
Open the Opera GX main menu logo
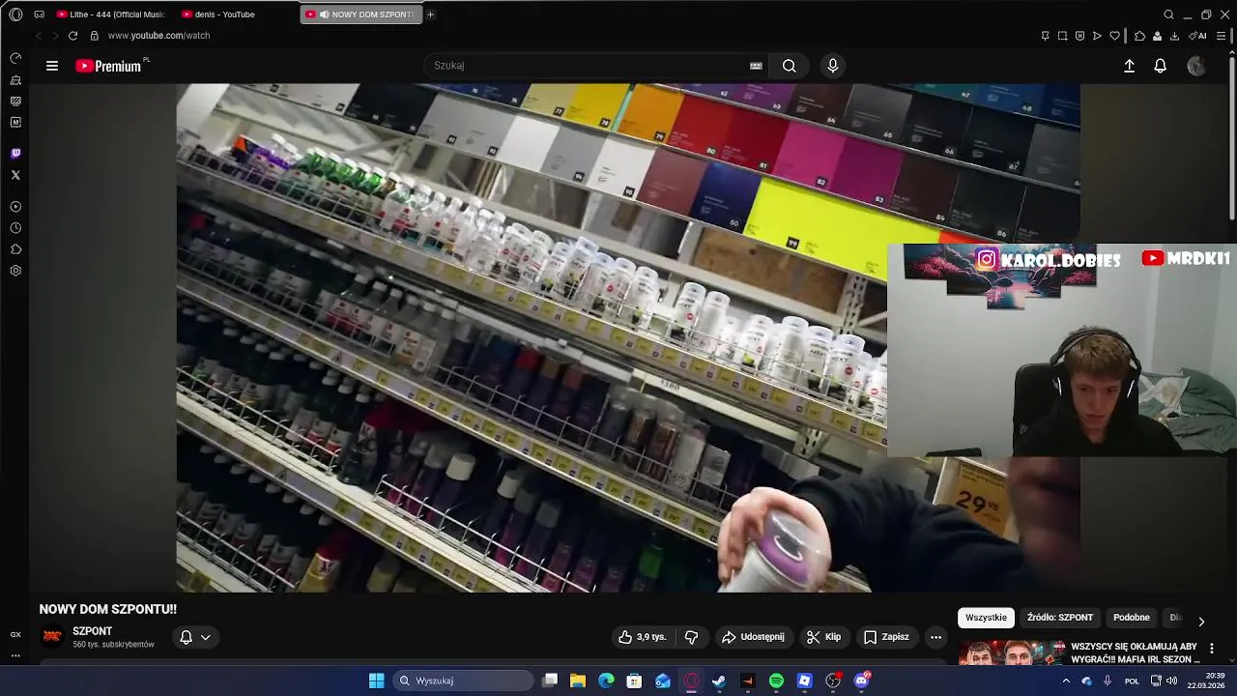point(15,14)
